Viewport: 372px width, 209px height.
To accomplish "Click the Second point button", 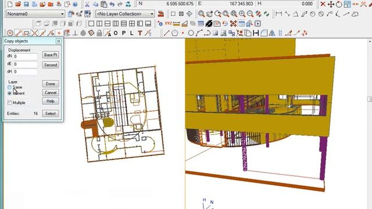I will click(x=51, y=65).
